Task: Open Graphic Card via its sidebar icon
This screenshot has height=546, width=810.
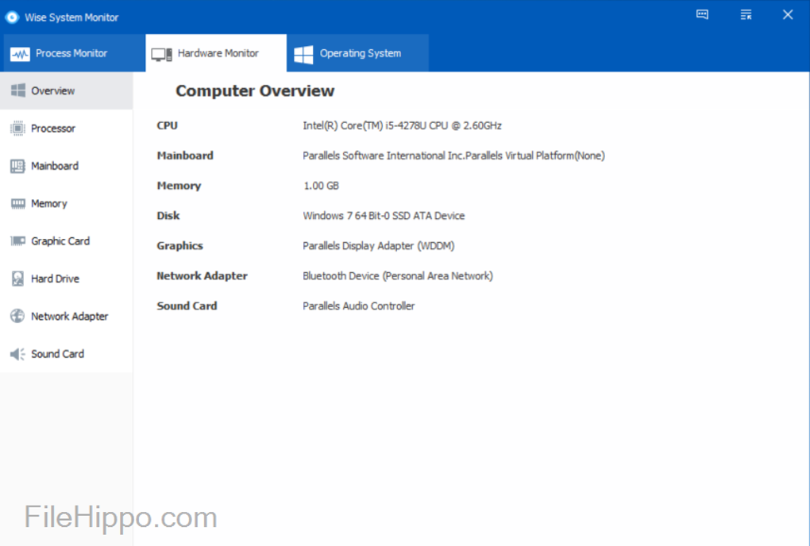Action: [17, 241]
